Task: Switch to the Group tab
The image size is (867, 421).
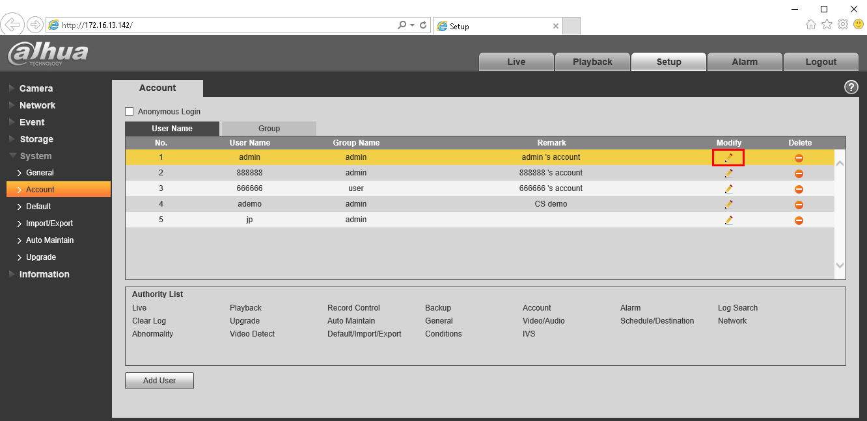Action: pyautogui.click(x=269, y=129)
